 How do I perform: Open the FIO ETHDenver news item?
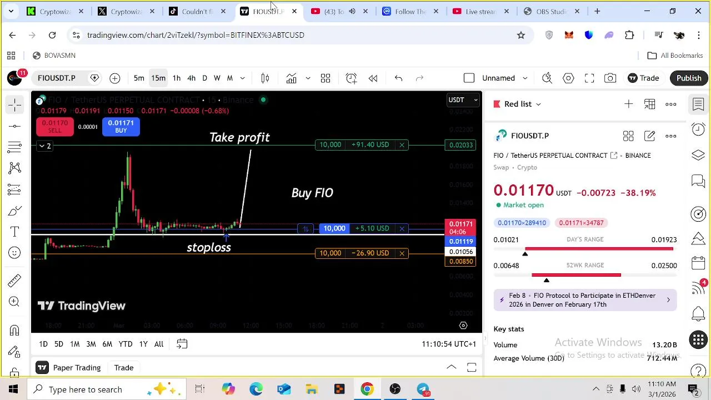click(585, 300)
